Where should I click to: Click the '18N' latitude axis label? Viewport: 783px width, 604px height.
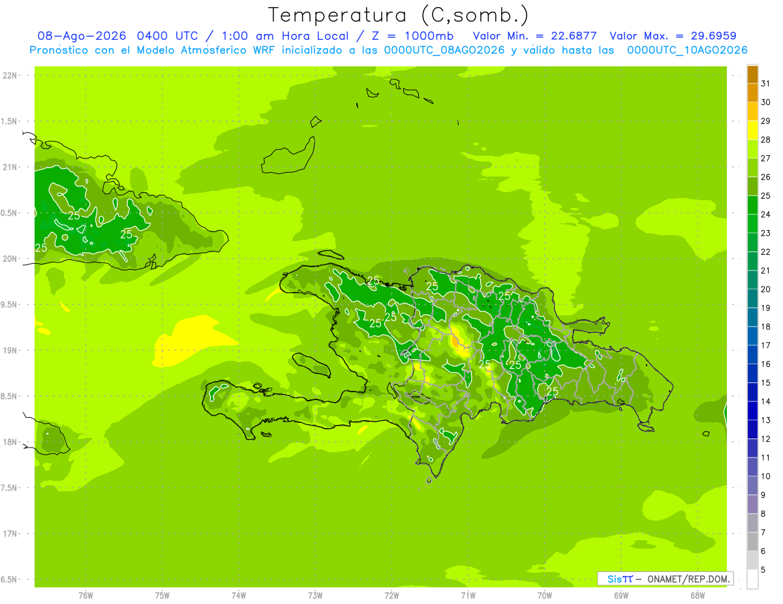click(11, 442)
